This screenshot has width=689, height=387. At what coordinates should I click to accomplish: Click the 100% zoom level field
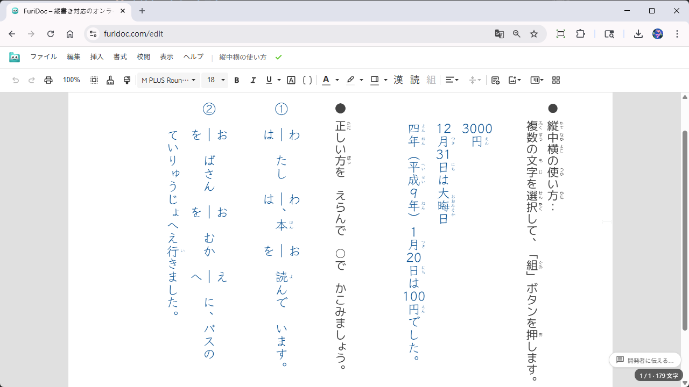(71, 80)
